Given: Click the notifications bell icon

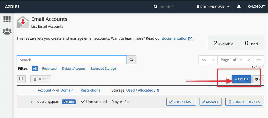Looking at the screenshot, I should pos(239,7).
